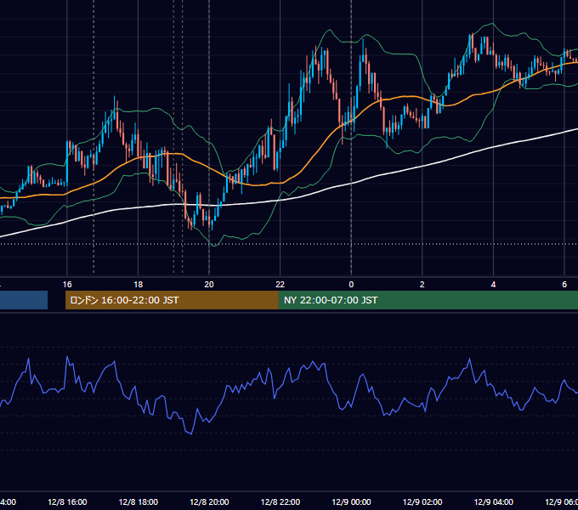The image size is (578, 510).
Task: Click the 12/9 00:00 date label
Action: tap(351, 502)
